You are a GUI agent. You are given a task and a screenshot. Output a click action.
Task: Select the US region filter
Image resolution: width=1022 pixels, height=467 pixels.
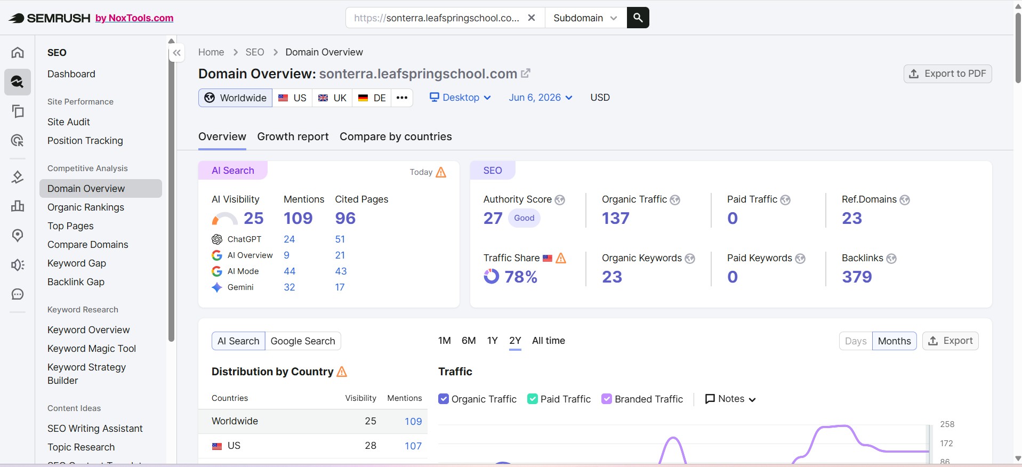pyautogui.click(x=292, y=98)
